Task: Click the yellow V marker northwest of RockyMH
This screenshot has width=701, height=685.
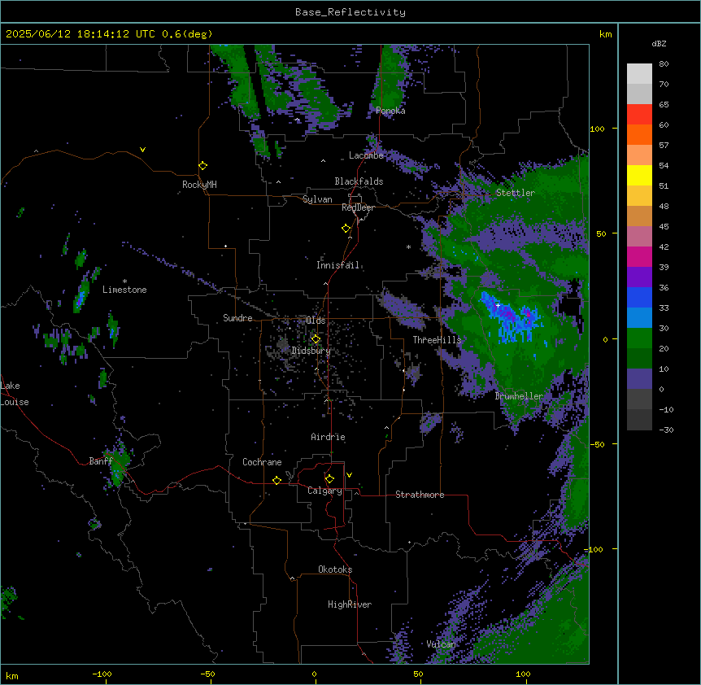Action: (x=142, y=150)
